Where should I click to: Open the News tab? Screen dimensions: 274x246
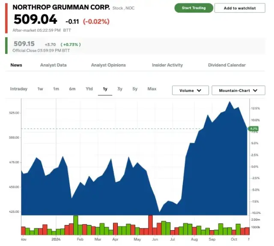16,65
